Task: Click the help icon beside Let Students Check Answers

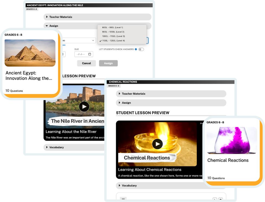Action: click(136, 49)
